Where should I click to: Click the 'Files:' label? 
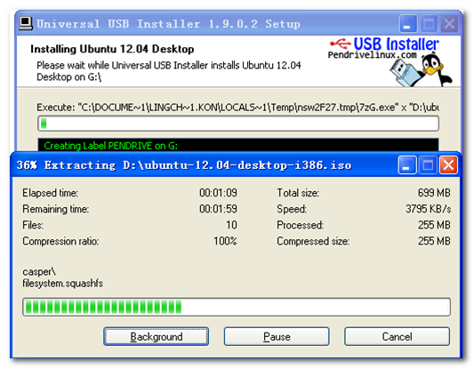(33, 225)
